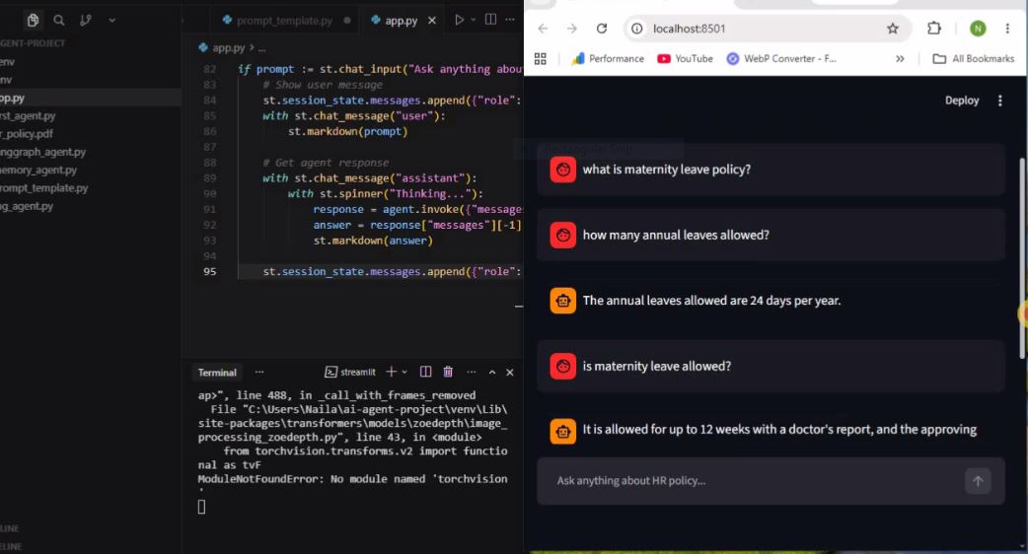Open hr_policy.pdf in the file explorer

point(27,134)
